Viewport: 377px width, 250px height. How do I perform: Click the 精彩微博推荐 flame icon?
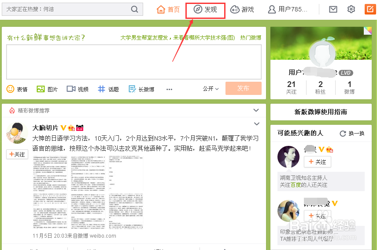(12, 110)
